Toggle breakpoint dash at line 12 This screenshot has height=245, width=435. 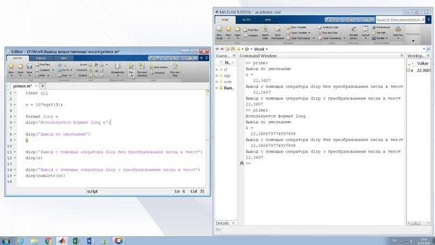pyautogui.click(x=15, y=158)
